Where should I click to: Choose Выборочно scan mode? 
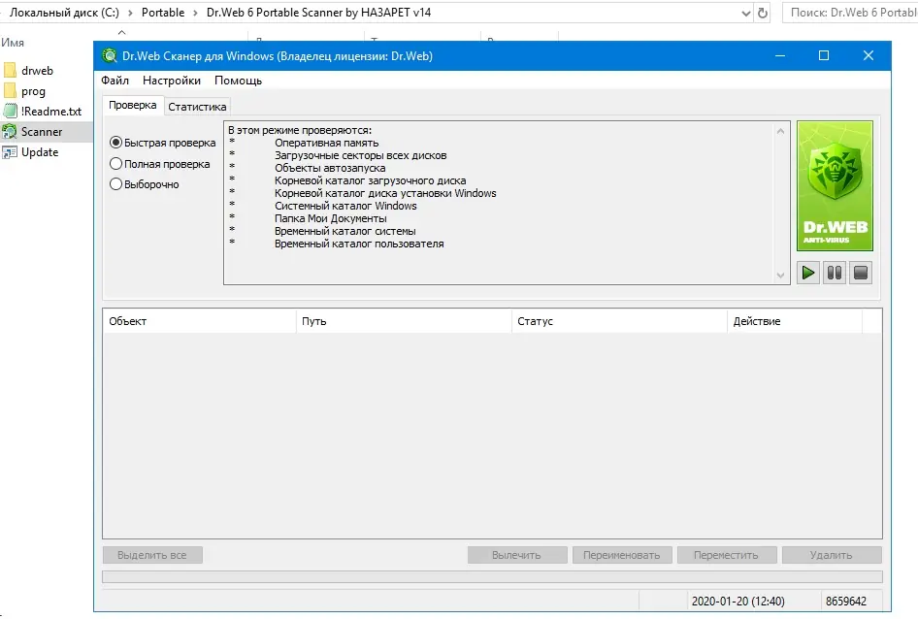coord(145,184)
